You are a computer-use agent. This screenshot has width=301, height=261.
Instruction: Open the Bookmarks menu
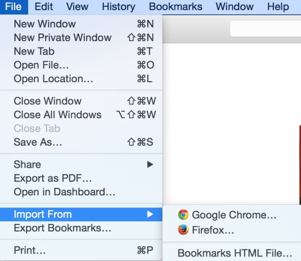[176, 7]
